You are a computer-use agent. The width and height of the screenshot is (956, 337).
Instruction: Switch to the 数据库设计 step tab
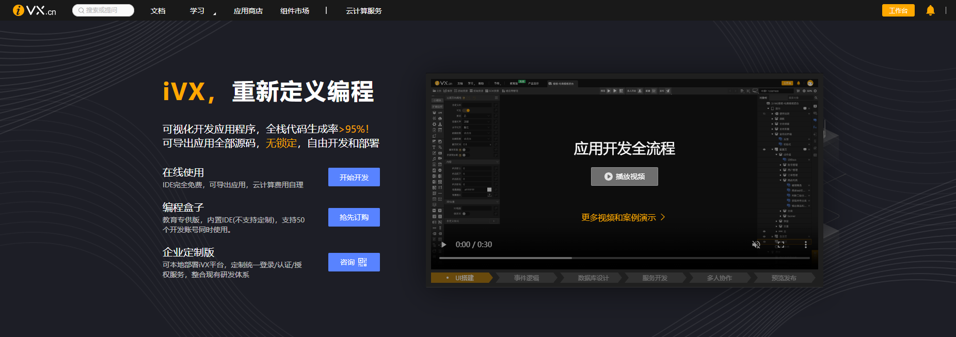point(593,278)
